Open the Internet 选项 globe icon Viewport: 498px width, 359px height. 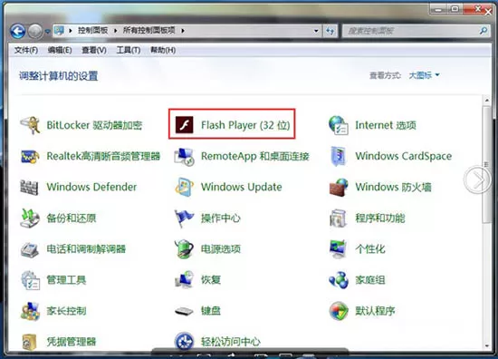[x=339, y=125]
